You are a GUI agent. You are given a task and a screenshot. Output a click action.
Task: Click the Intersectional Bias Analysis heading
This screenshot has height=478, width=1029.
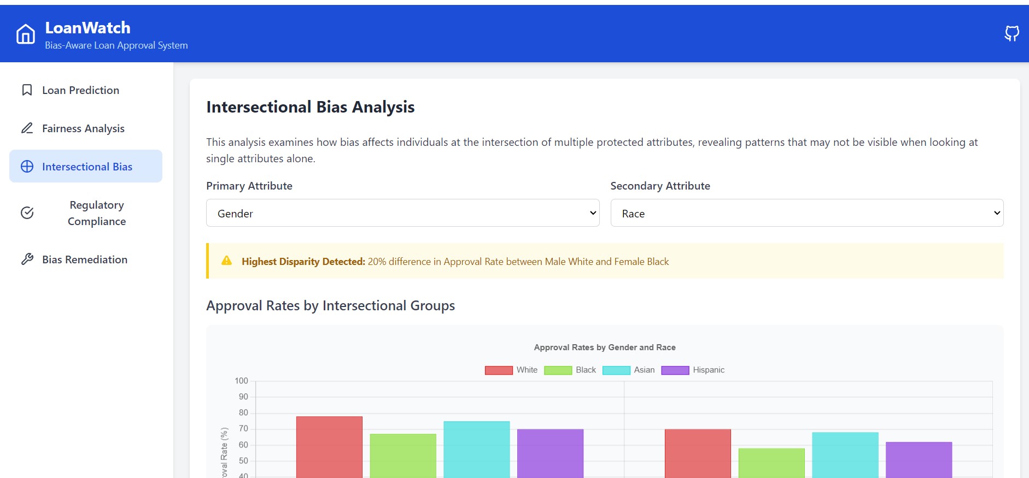(x=311, y=107)
